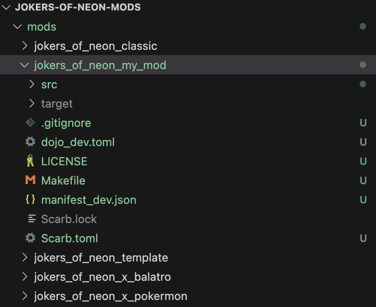Screen dimensions: 376x307
Task: Click the modified dot on the mods folder
Action: (x=363, y=26)
